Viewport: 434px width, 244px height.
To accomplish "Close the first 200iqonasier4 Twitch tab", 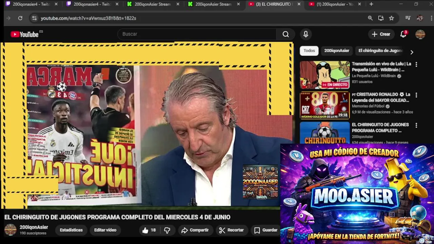I will (x=56, y=4).
